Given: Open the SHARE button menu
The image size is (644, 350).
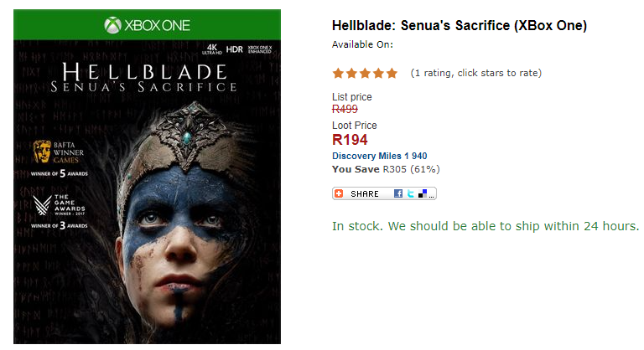Looking at the screenshot, I should pyautogui.click(x=365, y=193).
